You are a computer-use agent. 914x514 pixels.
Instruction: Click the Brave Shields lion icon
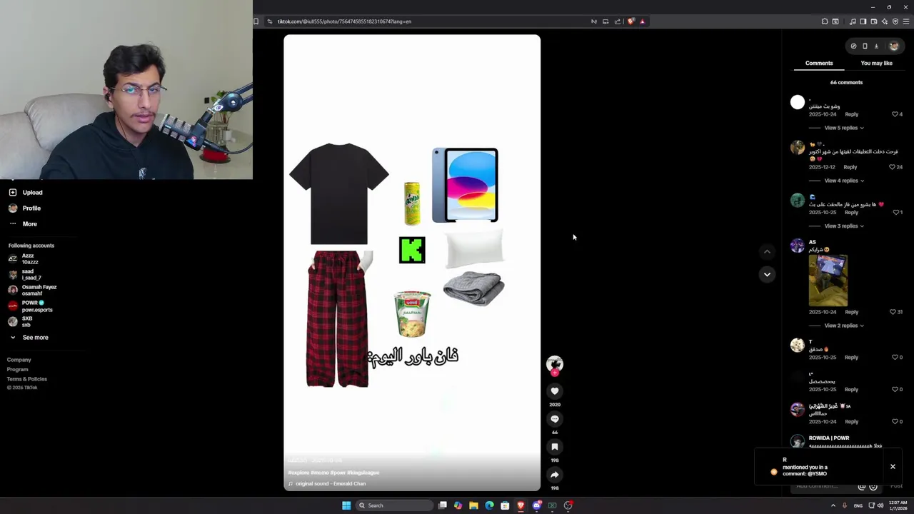(x=631, y=21)
